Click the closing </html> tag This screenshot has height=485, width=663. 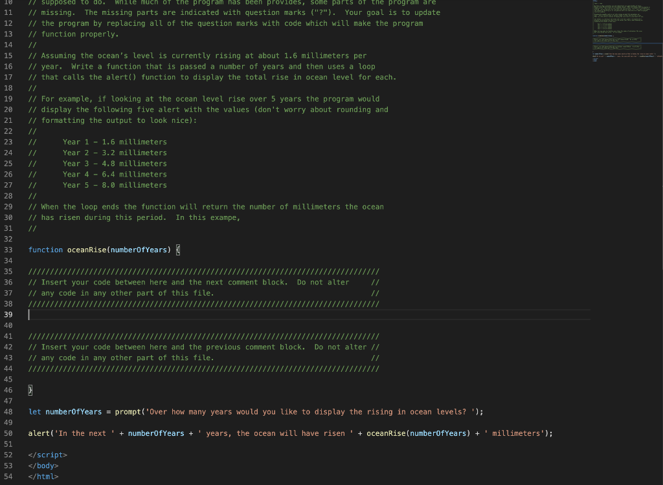coord(43,477)
